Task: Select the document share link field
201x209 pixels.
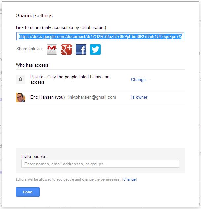Action: click(100, 36)
